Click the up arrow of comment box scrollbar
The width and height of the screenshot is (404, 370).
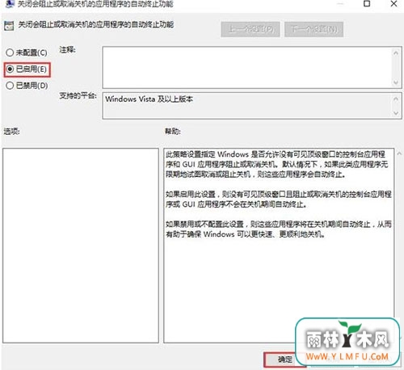click(x=396, y=53)
